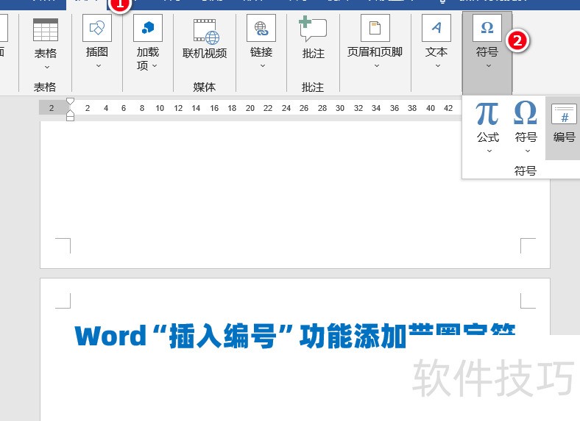Expand the 表格 dropdown arrow
Image resolution: width=580 pixels, height=421 pixels.
(46, 67)
